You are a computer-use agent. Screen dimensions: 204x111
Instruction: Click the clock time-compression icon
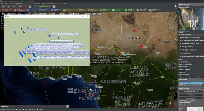[x=3, y=7]
